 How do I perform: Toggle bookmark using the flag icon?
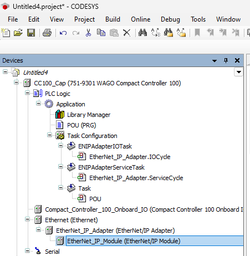coord(197,33)
